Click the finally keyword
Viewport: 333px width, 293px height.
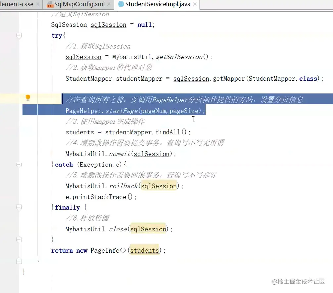coord(67,208)
